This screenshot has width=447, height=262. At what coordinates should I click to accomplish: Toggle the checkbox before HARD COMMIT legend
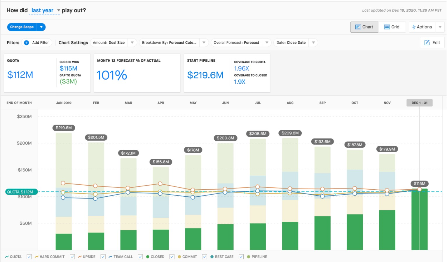pos(29,257)
